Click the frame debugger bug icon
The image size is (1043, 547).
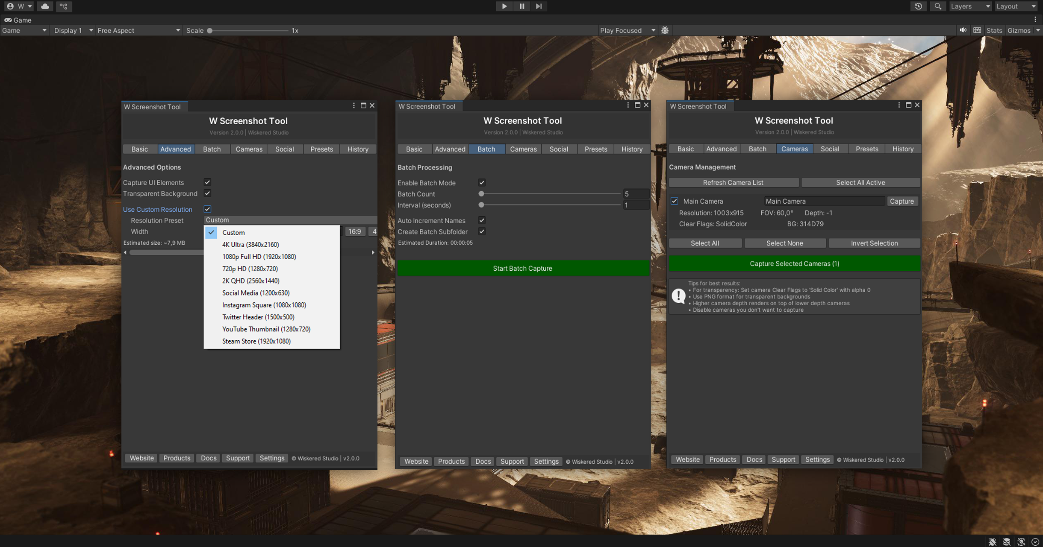pyautogui.click(x=665, y=30)
